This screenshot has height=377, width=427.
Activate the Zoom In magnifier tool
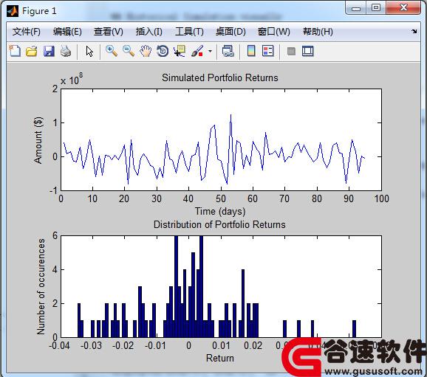(112, 51)
